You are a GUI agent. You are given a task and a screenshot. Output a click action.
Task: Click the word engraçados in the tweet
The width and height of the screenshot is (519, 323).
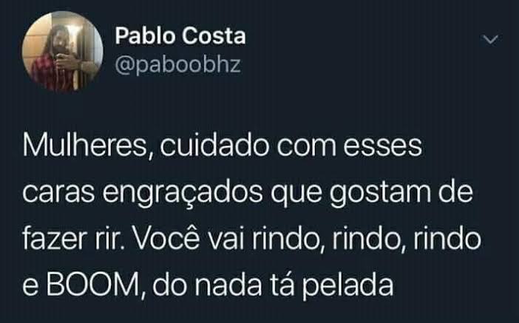point(183,193)
